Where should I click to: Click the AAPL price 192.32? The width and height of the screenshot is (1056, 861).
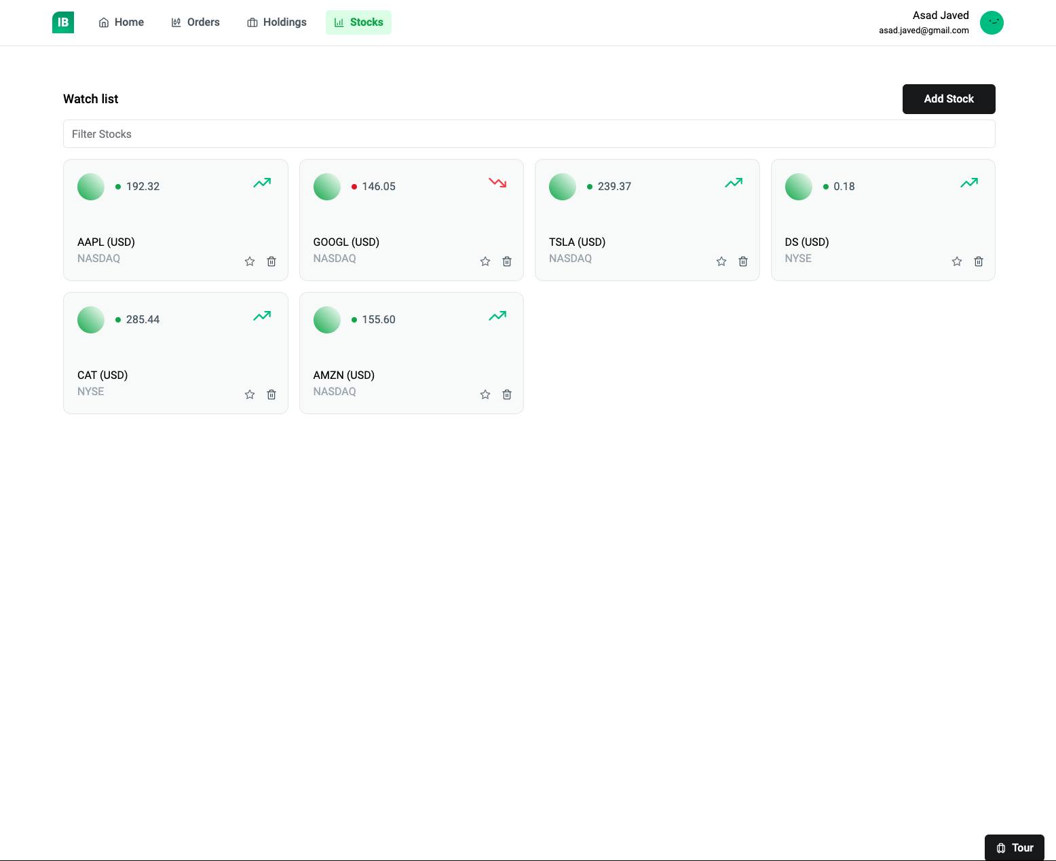point(143,187)
